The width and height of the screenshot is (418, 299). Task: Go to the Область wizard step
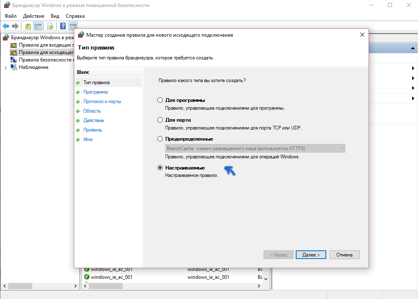[x=92, y=111]
